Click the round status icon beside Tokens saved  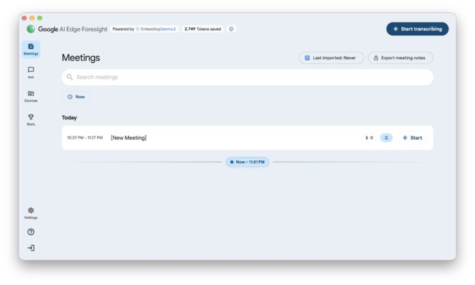[231, 29]
